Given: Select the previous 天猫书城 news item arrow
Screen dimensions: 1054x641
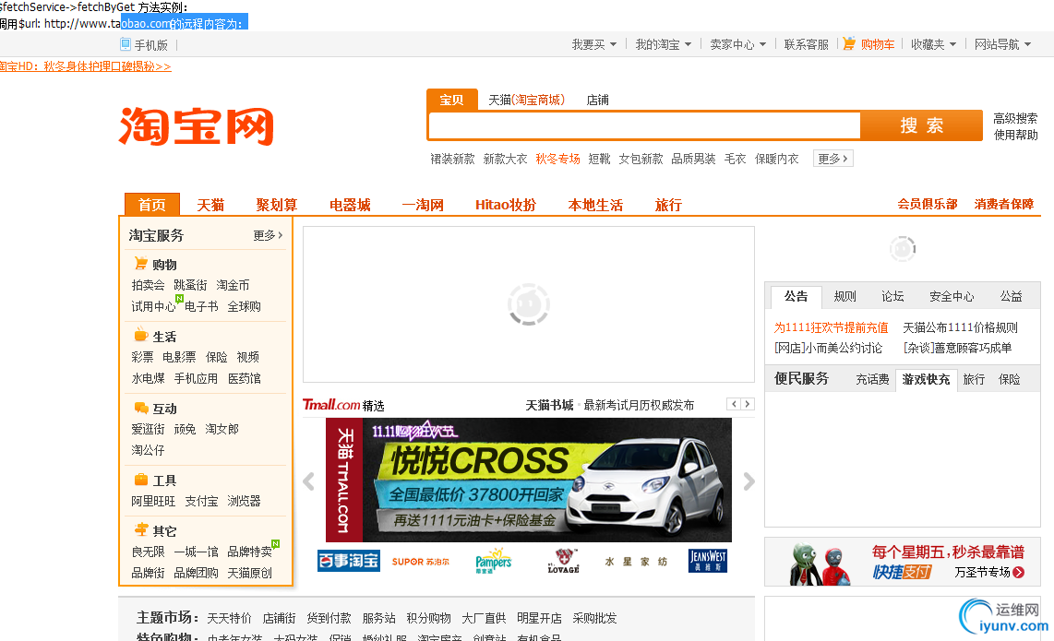Looking at the screenshot, I should [x=734, y=404].
